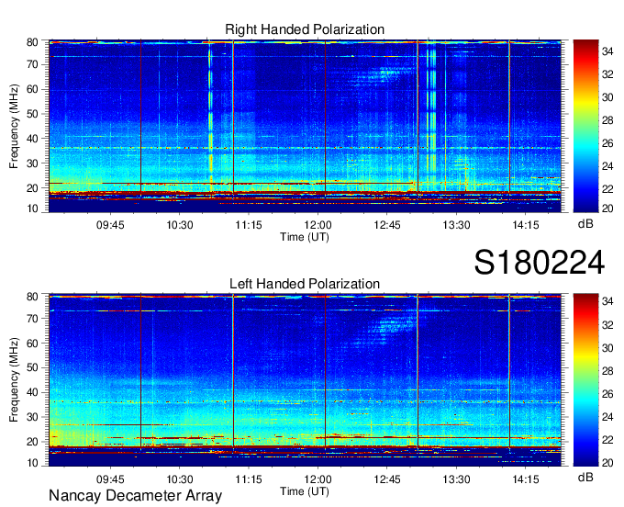Click 30 value on Right Handed color bar
The image size is (624, 507).
point(607,97)
